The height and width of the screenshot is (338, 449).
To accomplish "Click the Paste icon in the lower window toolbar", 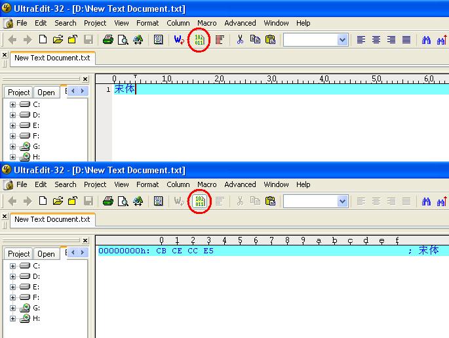I will pyautogui.click(x=270, y=201).
